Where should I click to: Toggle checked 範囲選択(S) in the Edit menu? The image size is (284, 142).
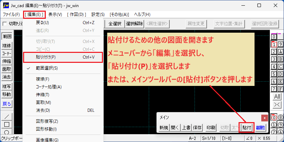pos(64,68)
